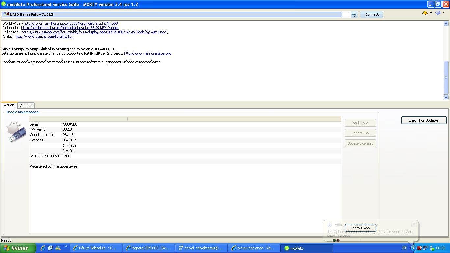Expand the star icon dropdown arrow
The image size is (450, 253).
coord(431,13)
